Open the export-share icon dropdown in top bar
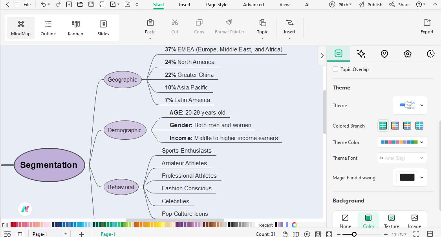 pos(115,4)
